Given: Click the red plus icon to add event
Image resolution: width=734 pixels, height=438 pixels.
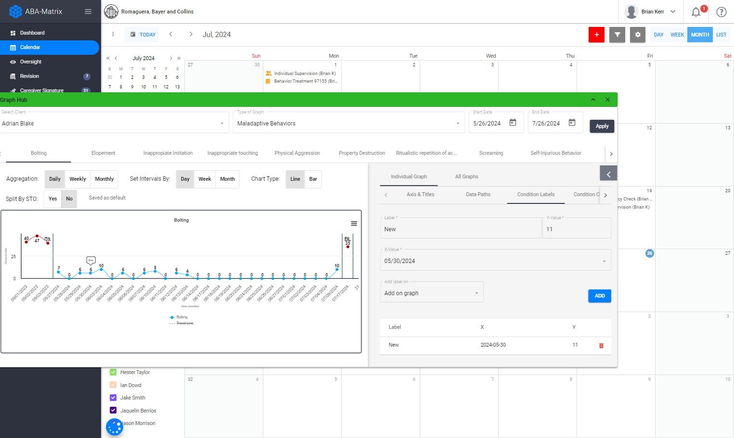Looking at the screenshot, I should click(x=596, y=35).
